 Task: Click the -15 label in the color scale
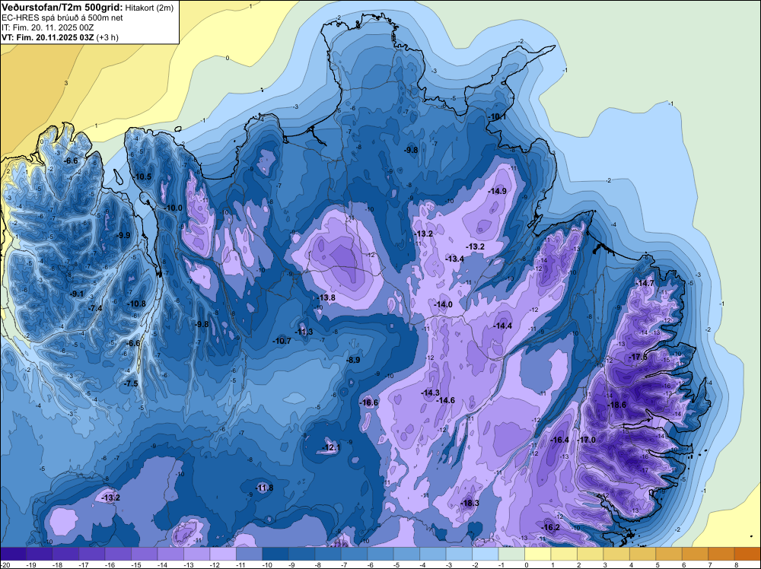pos(135,565)
